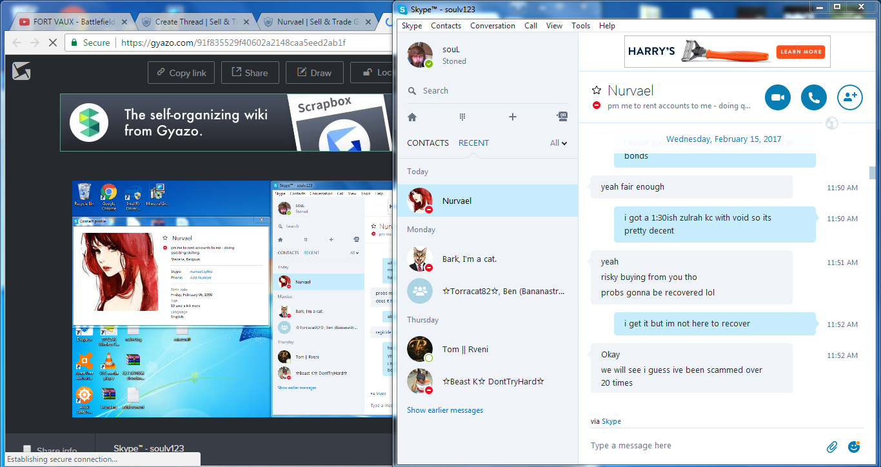881x467 pixels.
Task: Click the 11:51 AM timestamp
Action: pyautogui.click(x=842, y=263)
